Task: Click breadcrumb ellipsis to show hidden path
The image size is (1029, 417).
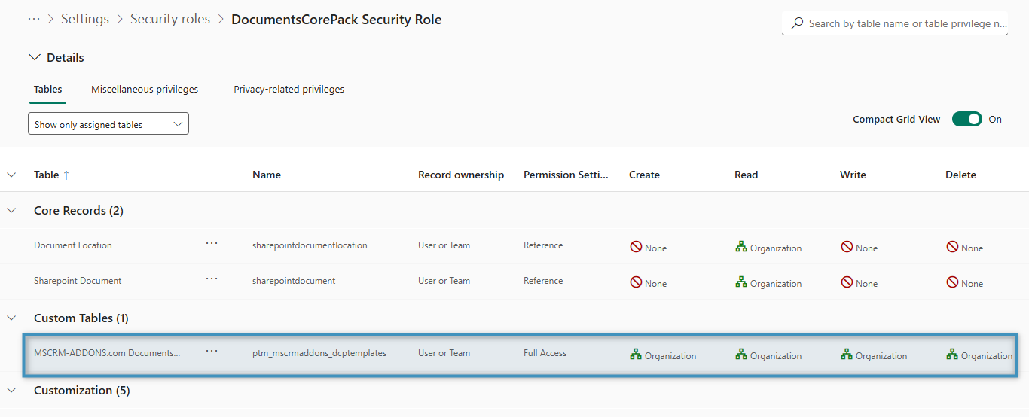Action: tap(33, 20)
